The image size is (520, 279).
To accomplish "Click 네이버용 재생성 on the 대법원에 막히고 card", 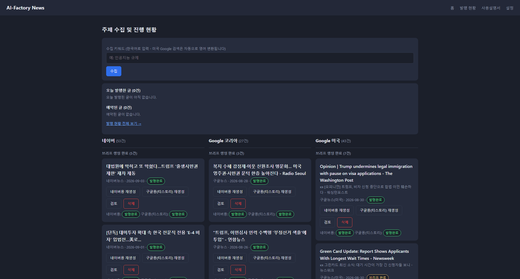I will [123, 192].
